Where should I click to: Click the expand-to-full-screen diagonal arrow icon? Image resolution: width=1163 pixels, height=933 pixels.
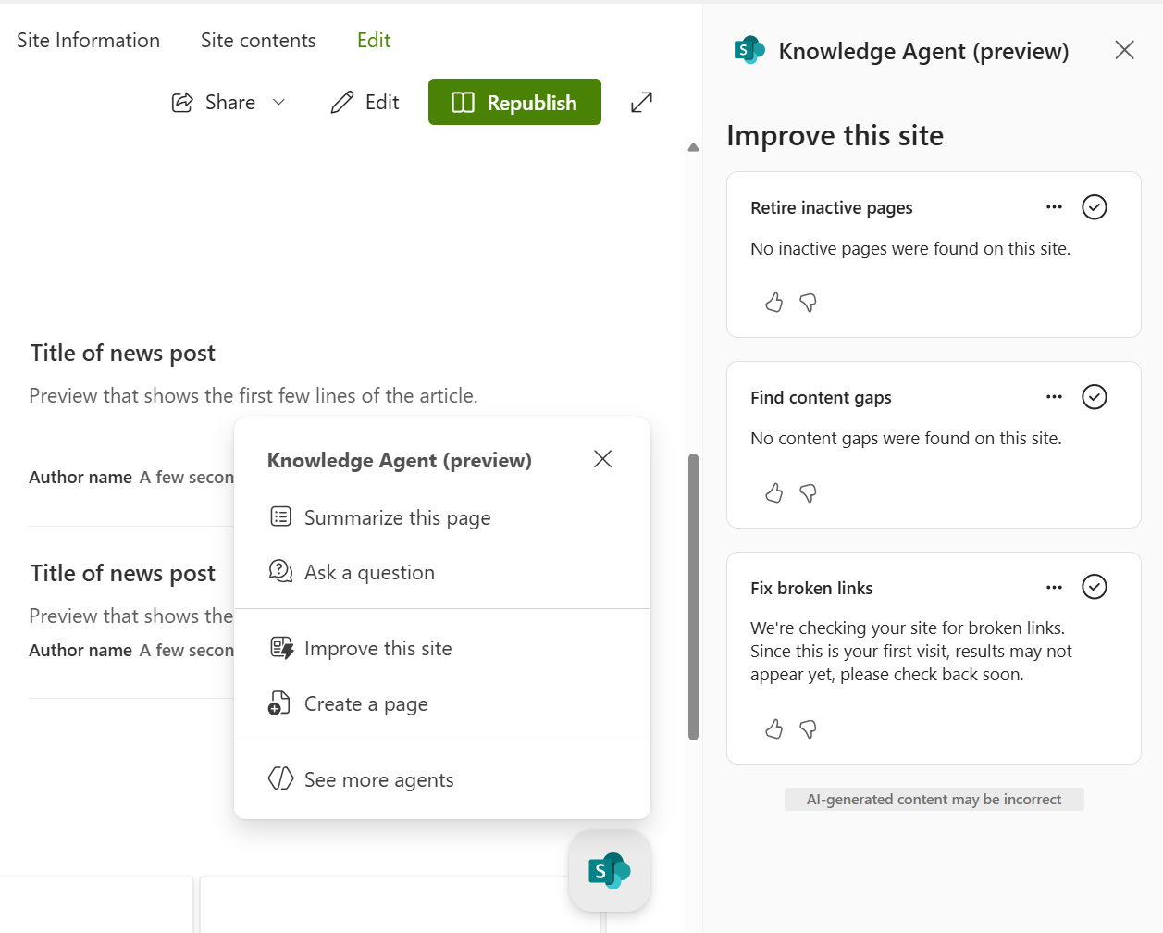(x=641, y=102)
